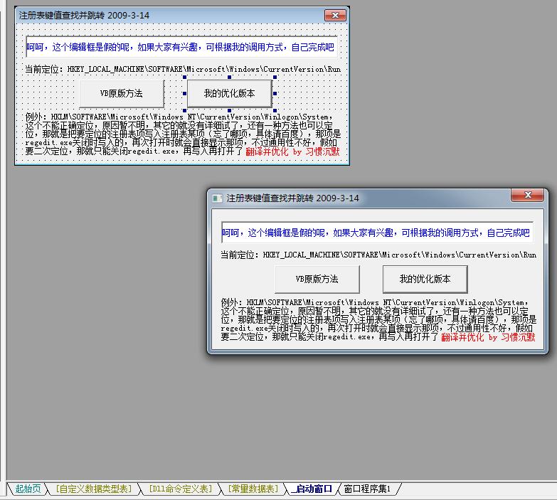Image resolution: width=557 pixels, height=500 pixels.
Task: Click the close button on the design form
Action: [x=334, y=15]
